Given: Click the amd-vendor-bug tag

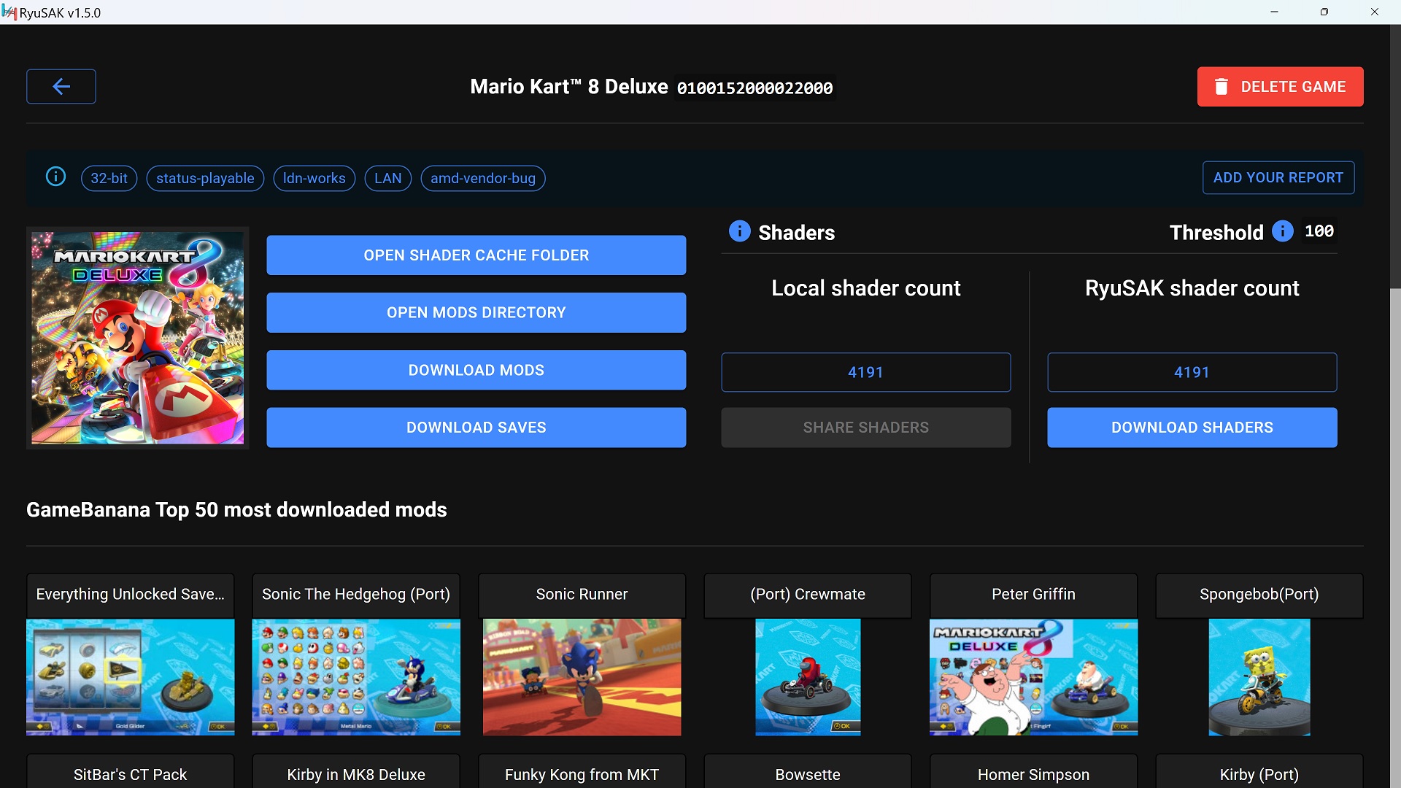Looking at the screenshot, I should [481, 178].
